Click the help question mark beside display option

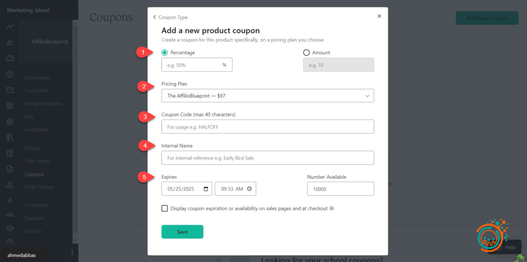click(x=332, y=209)
